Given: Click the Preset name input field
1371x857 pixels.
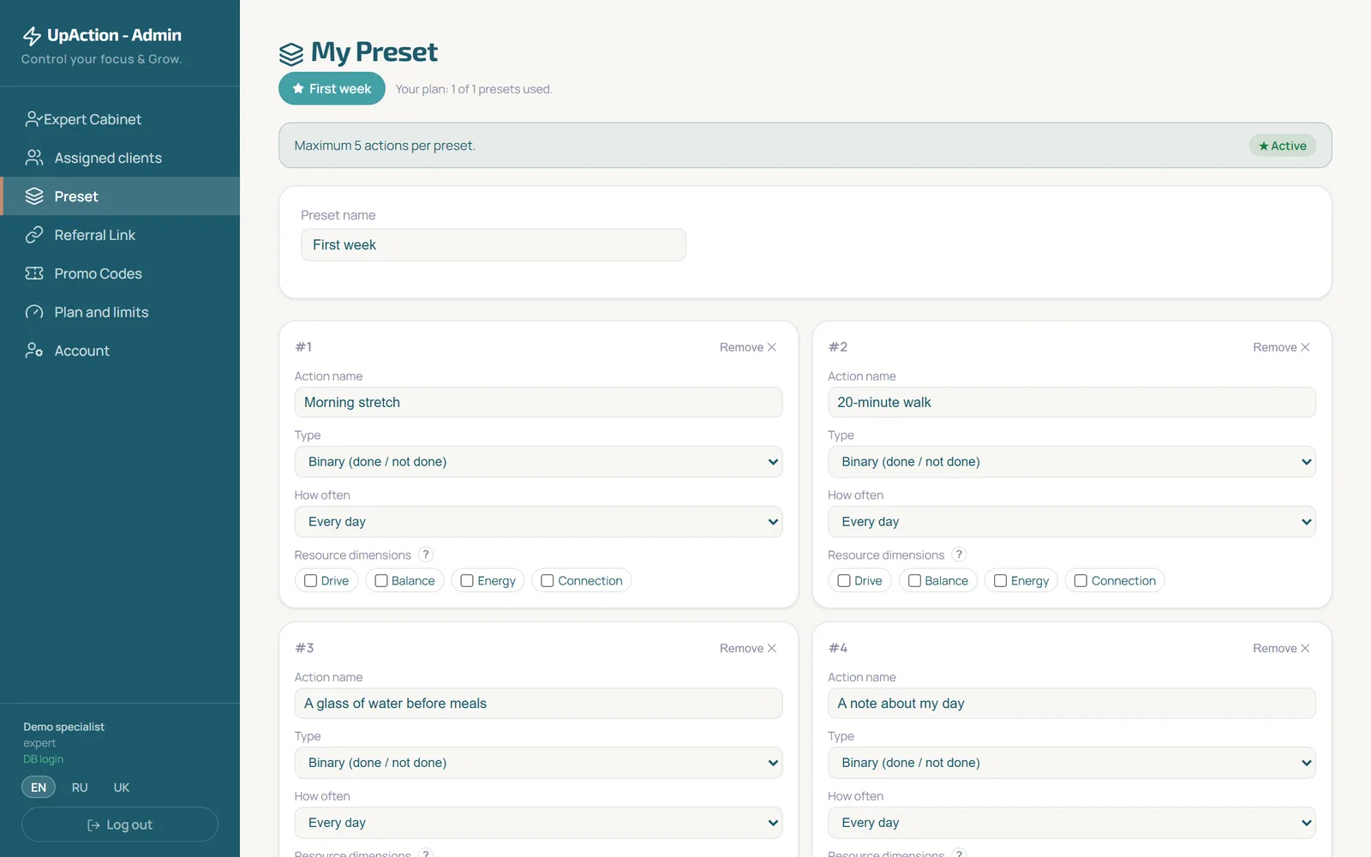Looking at the screenshot, I should 494,244.
